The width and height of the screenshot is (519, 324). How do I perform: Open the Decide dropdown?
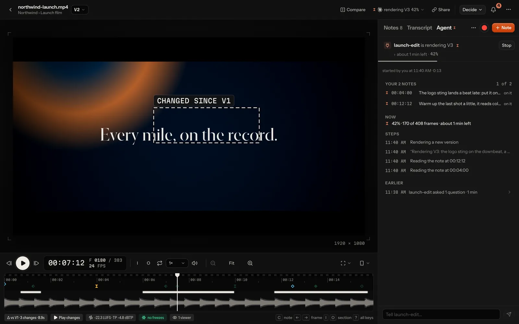472,10
